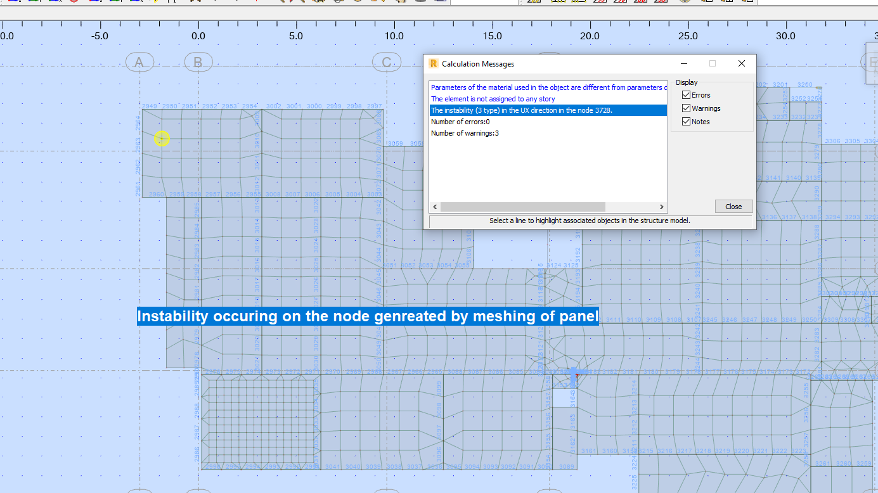Toggle the node numbers display icon on the toolbar
878x493 pixels.
tap(534, 3)
